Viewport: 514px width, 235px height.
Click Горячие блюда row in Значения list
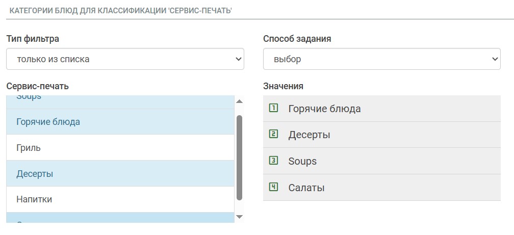[x=381, y=109]
